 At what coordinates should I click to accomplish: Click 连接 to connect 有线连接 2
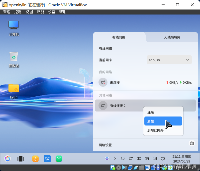pyautogui.click(x=151, y=112)
